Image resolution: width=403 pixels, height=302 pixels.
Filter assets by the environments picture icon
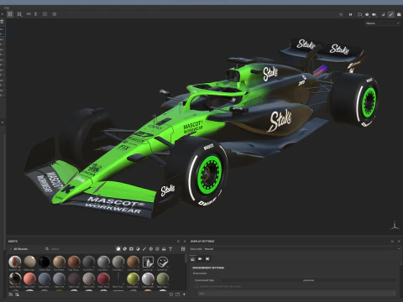164,248
